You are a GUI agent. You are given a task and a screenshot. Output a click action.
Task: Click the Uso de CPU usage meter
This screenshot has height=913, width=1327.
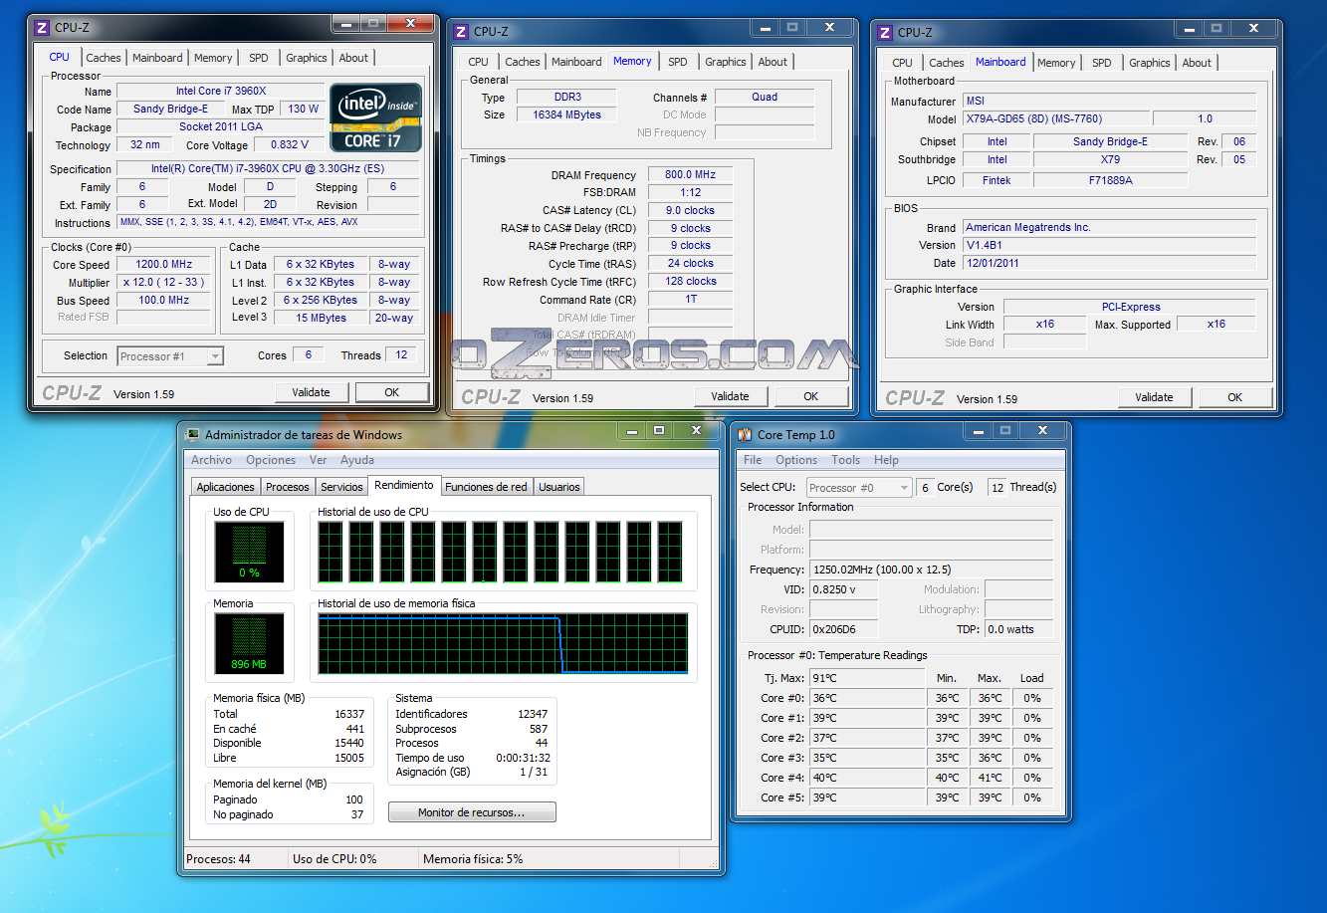(x=249, y=552)
